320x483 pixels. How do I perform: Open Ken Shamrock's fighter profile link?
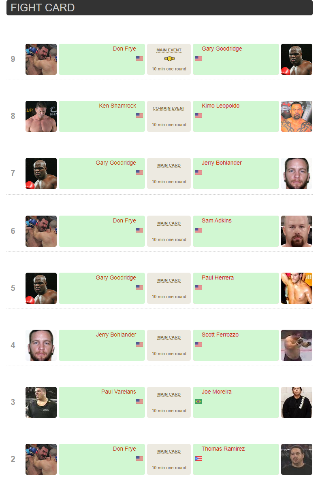117,106
